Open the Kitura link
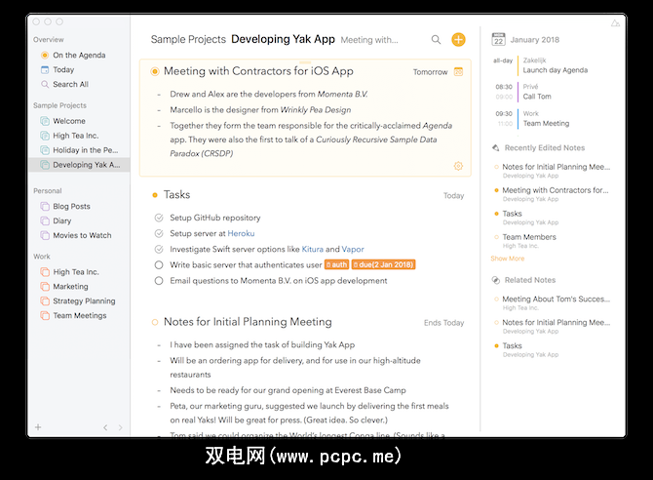The image size is (653, 480). [312, 250]
